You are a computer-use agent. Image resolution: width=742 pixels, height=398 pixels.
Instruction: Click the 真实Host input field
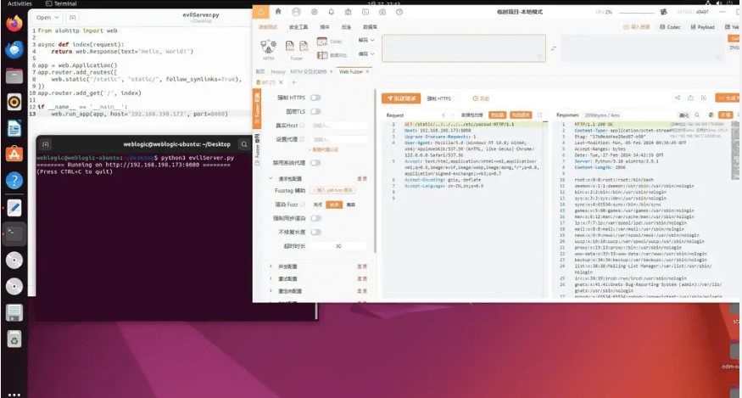coord(338,126)
